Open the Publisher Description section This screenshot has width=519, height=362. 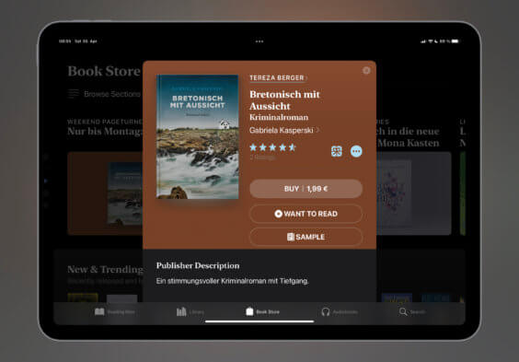198,265
